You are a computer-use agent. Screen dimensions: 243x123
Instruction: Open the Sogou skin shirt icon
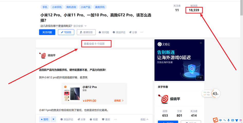pyautogui.click(x=237, y=120)
